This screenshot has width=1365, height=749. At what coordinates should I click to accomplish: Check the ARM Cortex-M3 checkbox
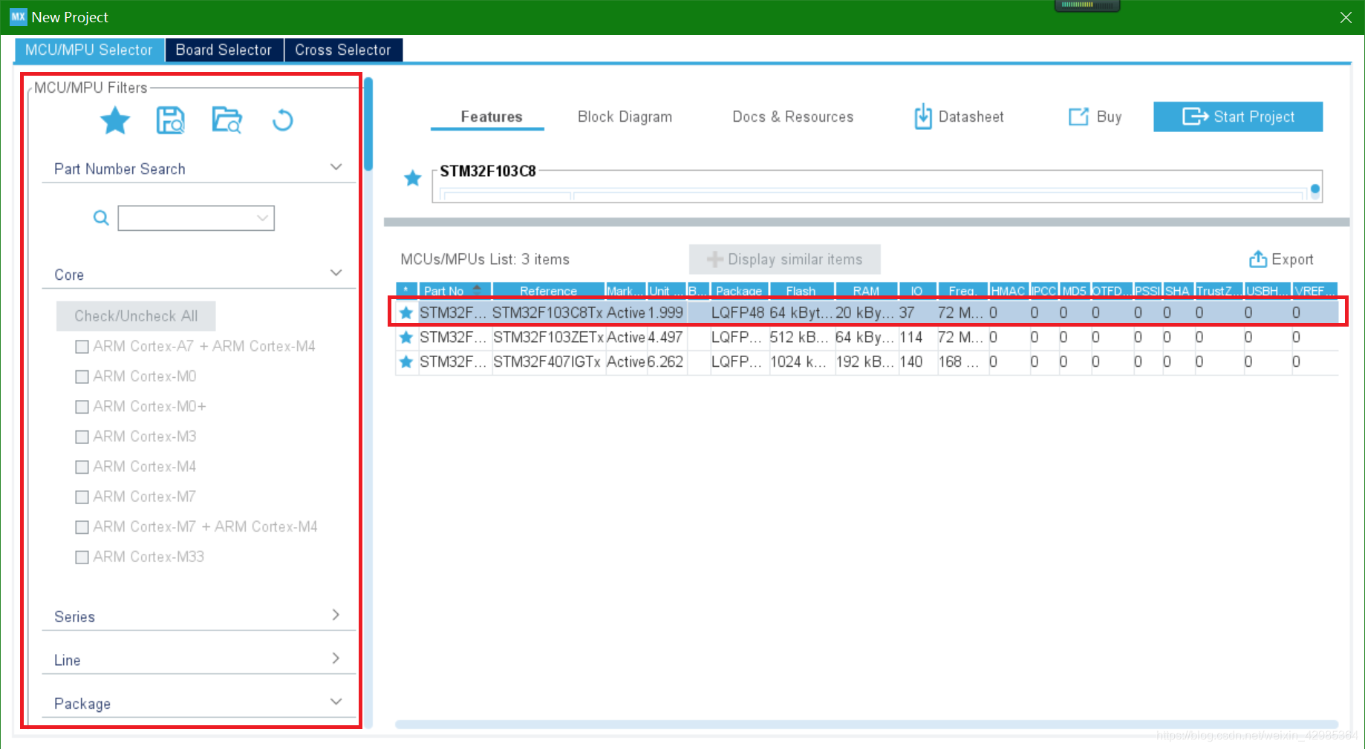[x=82, y=436]
